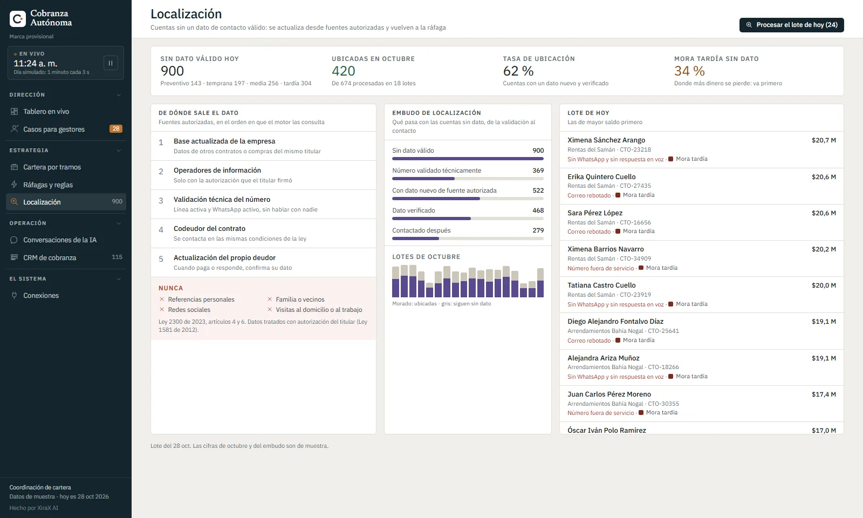The width and height of the screenshot is (863, 518).
Task: Open Casos para gestores menu item
Action: pyautogui.click(x=66, y=129)
